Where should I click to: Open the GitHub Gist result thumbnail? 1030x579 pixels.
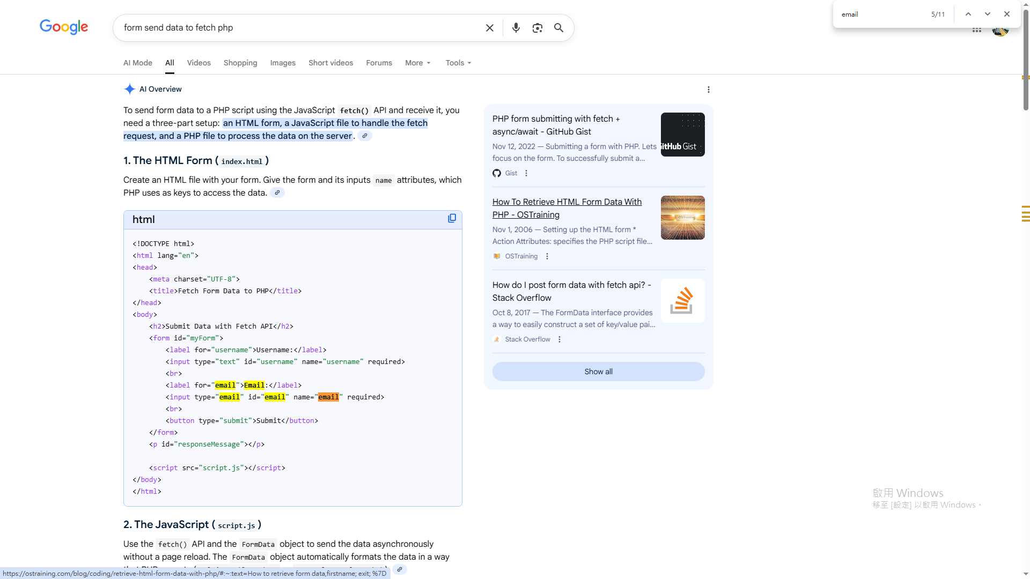682,135
